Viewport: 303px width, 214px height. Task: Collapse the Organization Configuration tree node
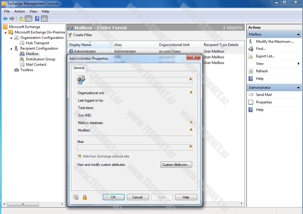click(11, 38)
